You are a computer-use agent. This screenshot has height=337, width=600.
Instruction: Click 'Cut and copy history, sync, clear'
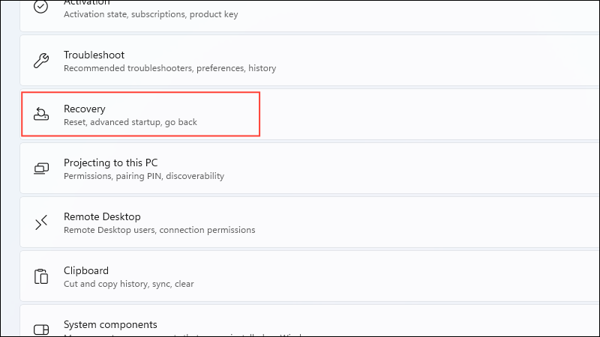[x=128, y=284]
